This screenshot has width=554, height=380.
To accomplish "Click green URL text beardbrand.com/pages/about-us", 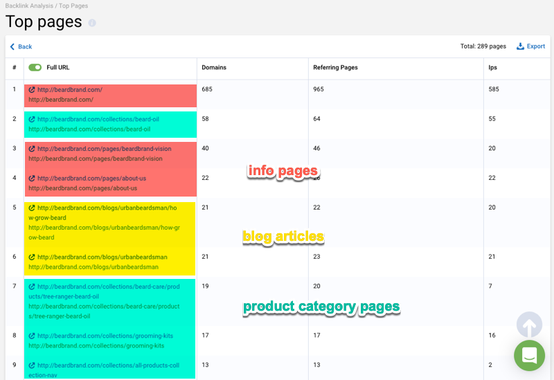I will click(x=82, y=188).
